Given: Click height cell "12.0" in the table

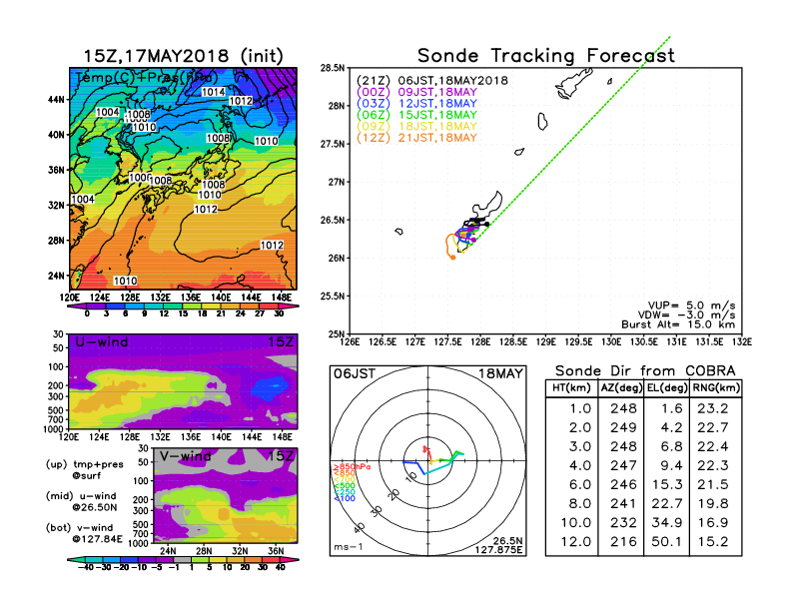Looking at the screenshot, I should 576,542.
